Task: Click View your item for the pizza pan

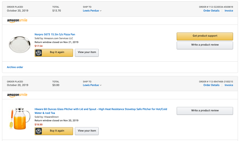Action: [87, 53]
